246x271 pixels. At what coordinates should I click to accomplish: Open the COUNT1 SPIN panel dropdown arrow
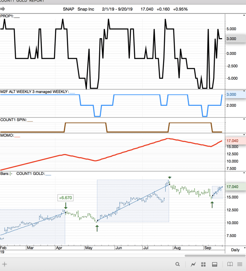point(244,119)
